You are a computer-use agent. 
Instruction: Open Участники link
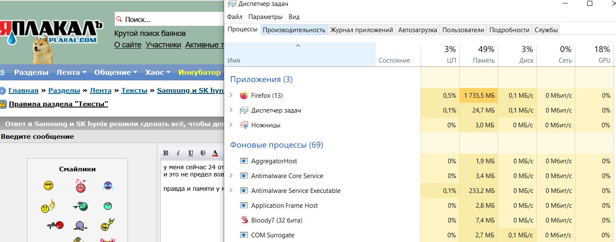[x=164, y=45]
